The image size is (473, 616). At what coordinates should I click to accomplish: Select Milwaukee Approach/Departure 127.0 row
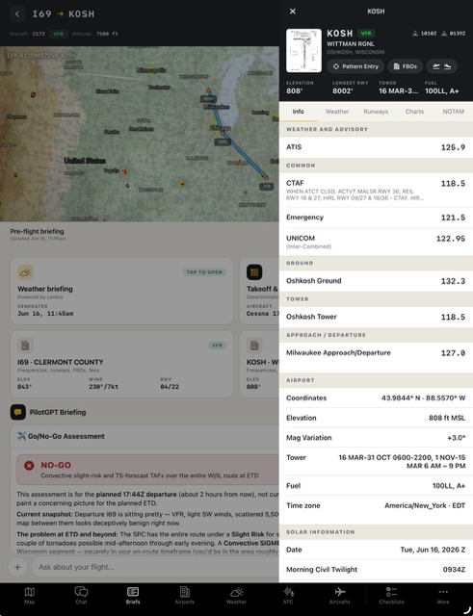pyautogui.click(x=376, y=353)
